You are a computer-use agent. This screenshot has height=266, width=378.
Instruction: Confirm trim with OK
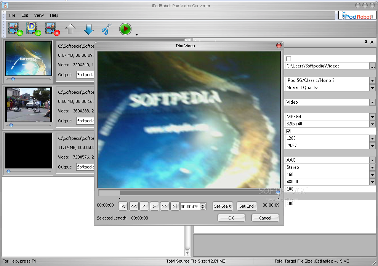tap(231, 218)
